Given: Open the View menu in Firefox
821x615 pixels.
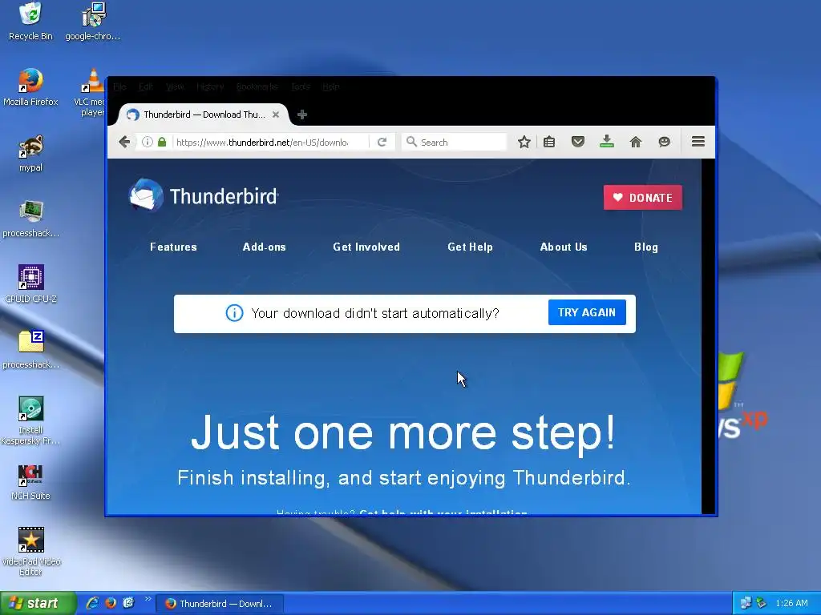Looking at the screenshot, I should 175,86.
